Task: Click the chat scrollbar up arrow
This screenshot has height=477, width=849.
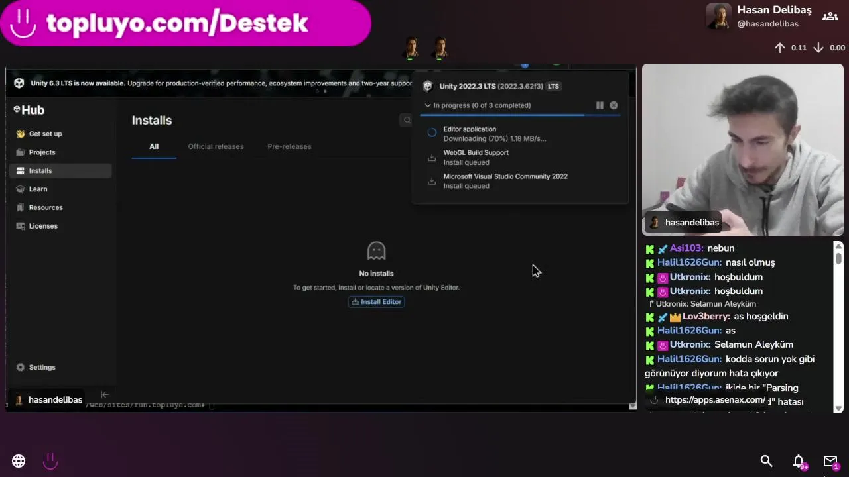Action: (838, 247)
